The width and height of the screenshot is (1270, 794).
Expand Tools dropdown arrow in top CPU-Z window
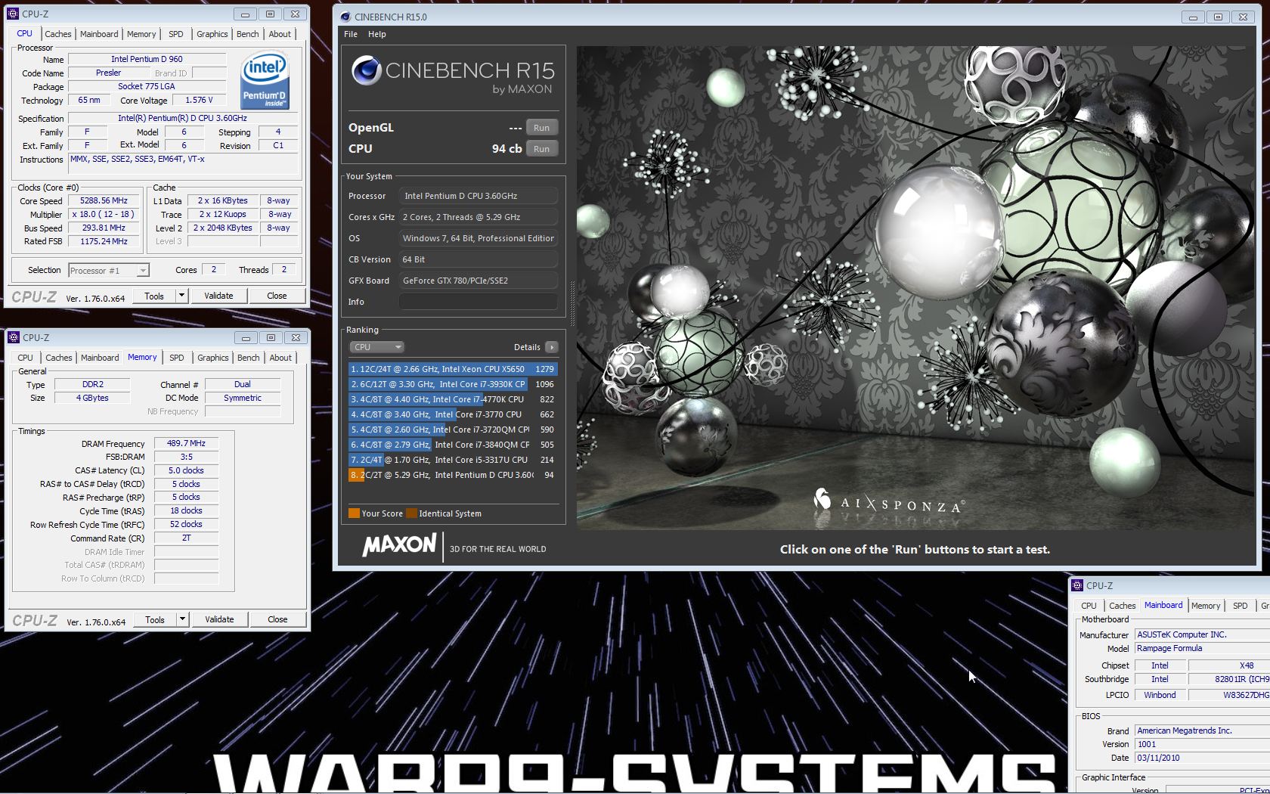coord(181,296)
